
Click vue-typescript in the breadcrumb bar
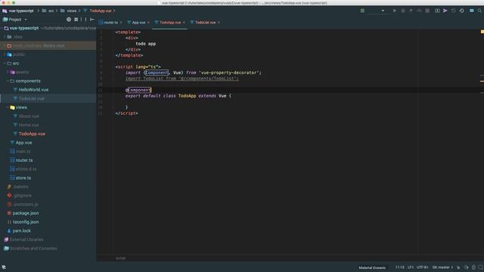[x=20, y=11]
